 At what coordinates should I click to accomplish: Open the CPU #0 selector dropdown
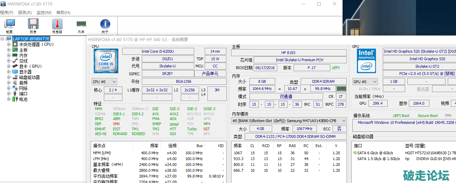click(x=105, y=82)
